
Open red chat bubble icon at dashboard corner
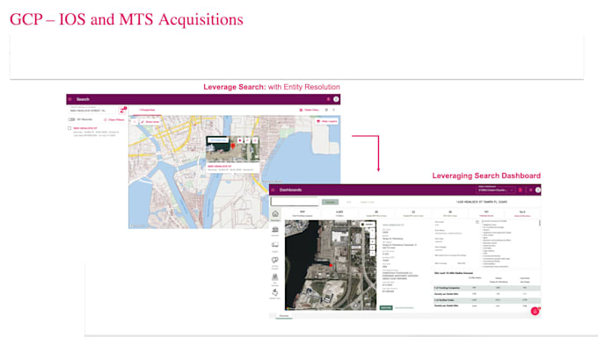(x=535, y=312)
